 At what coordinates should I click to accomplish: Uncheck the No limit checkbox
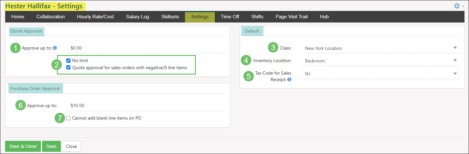point(68,60)
